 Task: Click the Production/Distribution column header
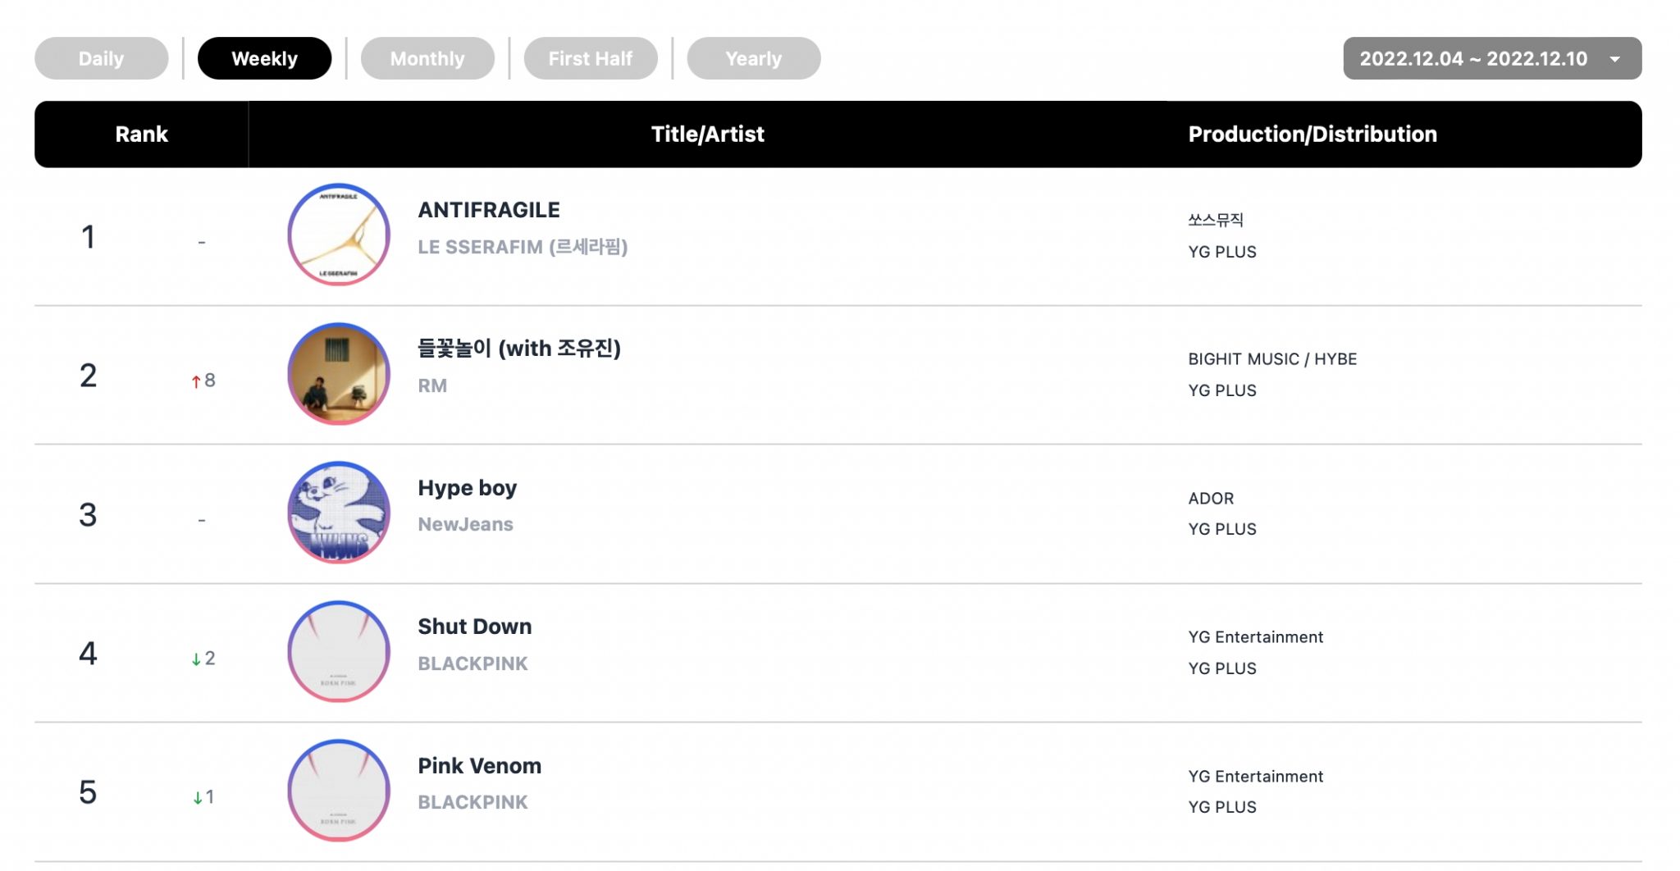1313,134
